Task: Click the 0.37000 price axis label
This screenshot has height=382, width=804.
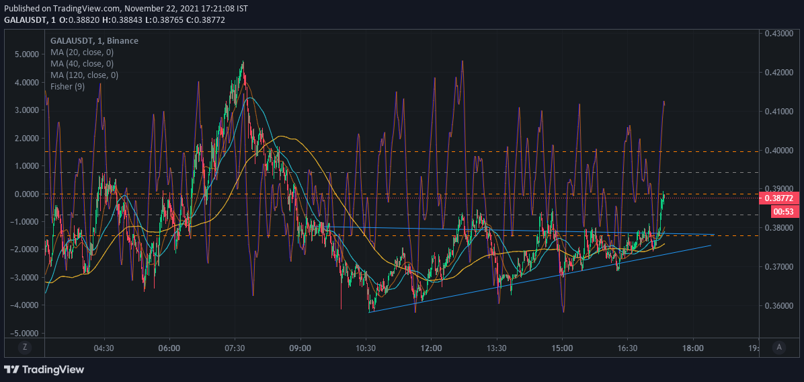Action: (x=779, y=266)
